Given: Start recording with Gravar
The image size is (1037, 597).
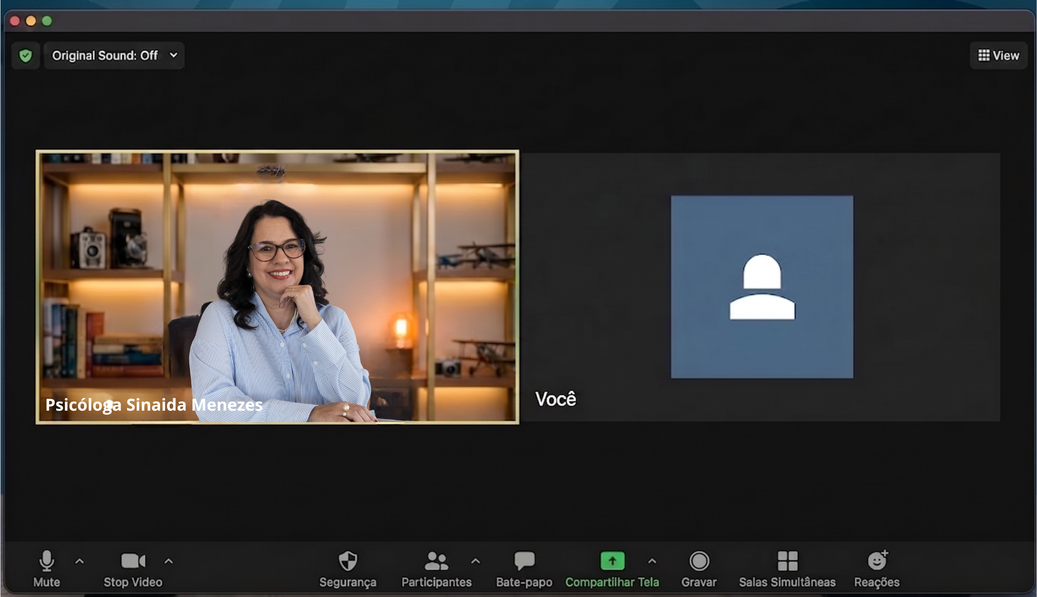Looking at the screenshot, I should click(699, 569).
